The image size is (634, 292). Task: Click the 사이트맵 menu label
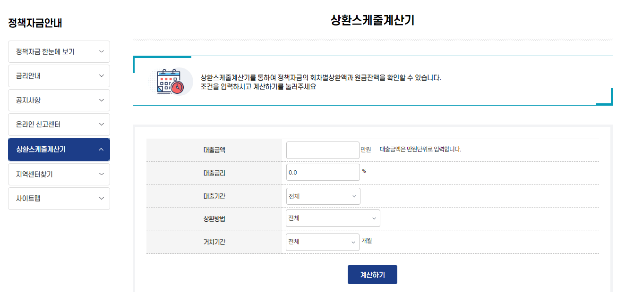pyautogui.click(x=28, y=199)
